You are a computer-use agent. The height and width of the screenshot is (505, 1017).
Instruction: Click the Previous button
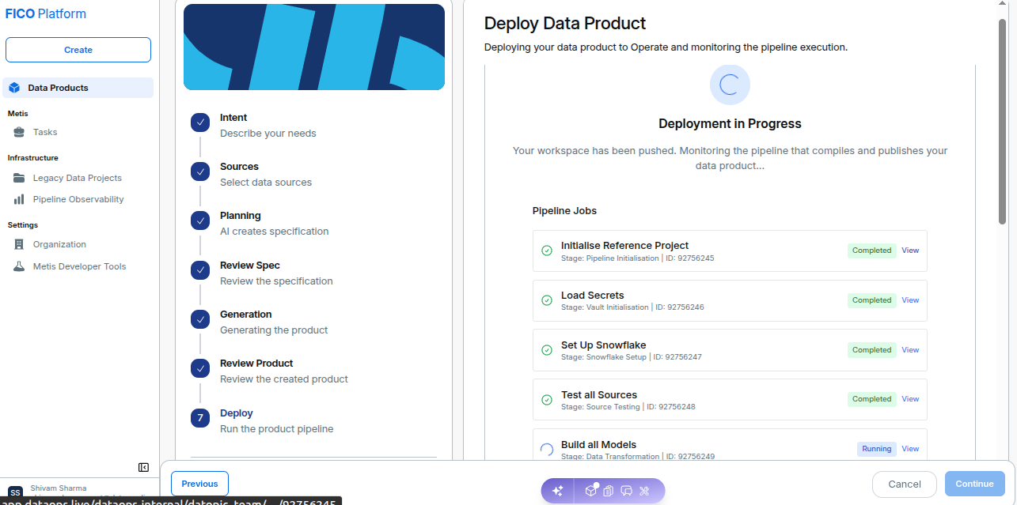(x=199, y=484)
